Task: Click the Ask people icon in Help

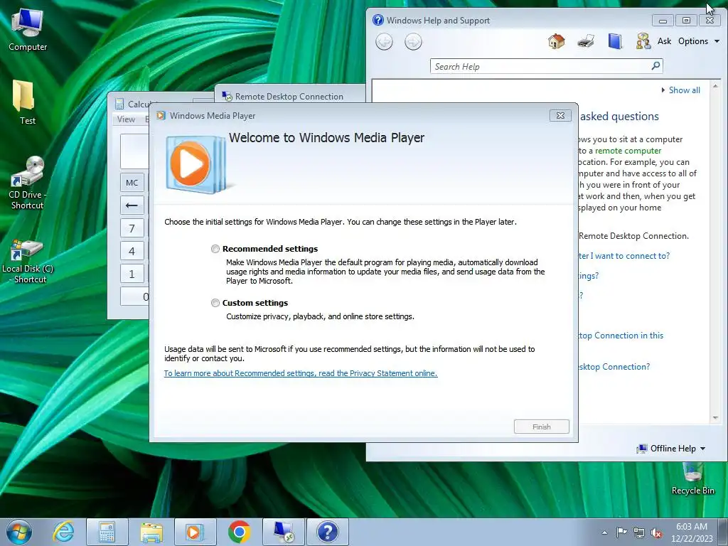Action: (643, 41)
